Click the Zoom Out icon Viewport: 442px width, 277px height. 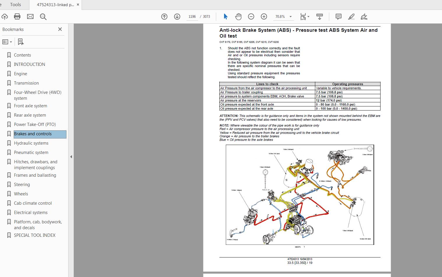251,17
